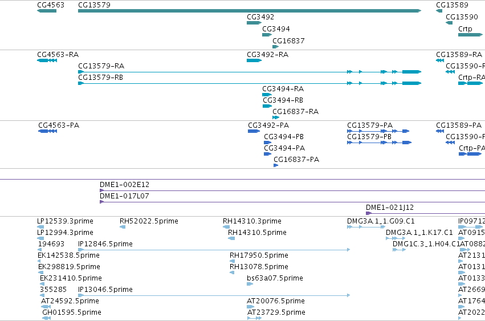485x321 pixels.
Task: Select the AT20076.5prime EST
Action: coord(251,307)
